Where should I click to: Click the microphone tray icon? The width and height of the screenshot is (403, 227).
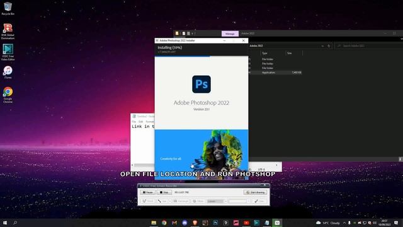[349, 223]
